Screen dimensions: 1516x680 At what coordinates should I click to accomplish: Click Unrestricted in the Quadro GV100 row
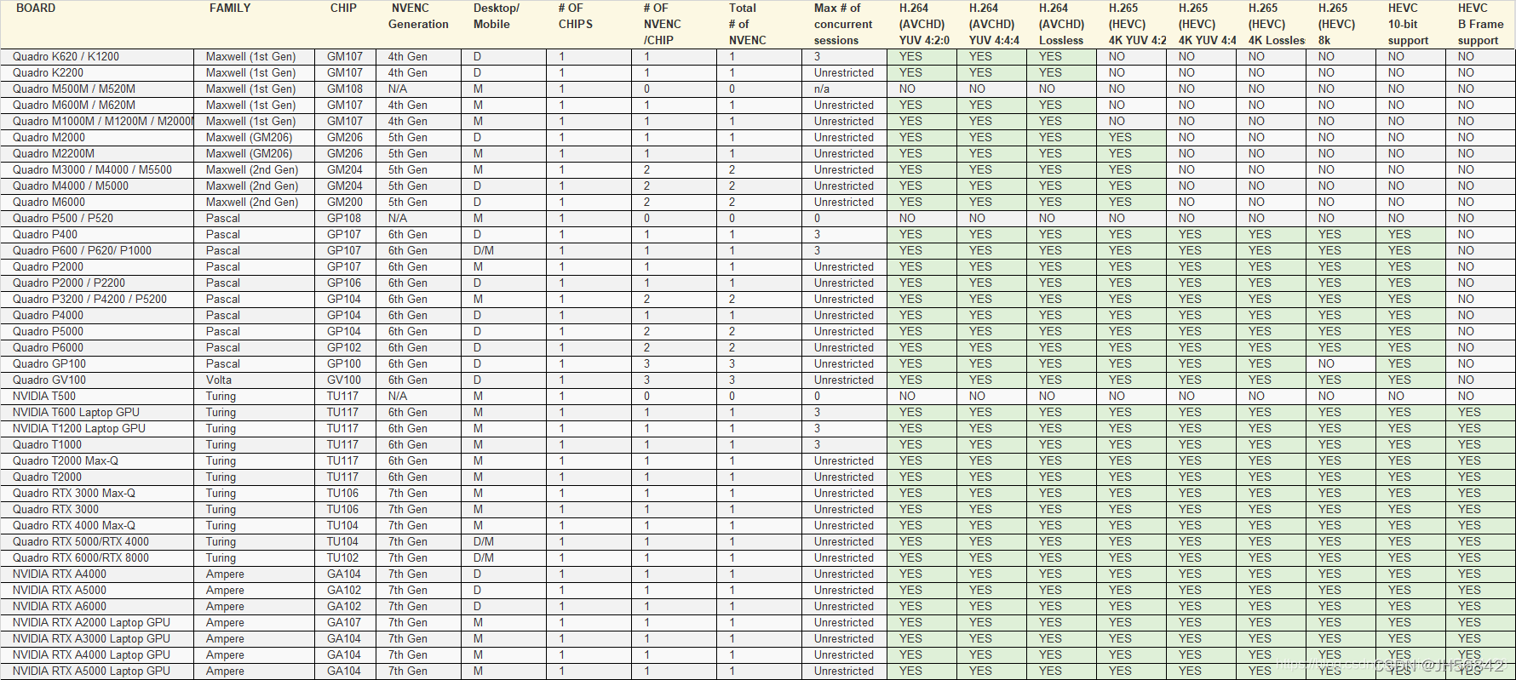click(844, 380)
